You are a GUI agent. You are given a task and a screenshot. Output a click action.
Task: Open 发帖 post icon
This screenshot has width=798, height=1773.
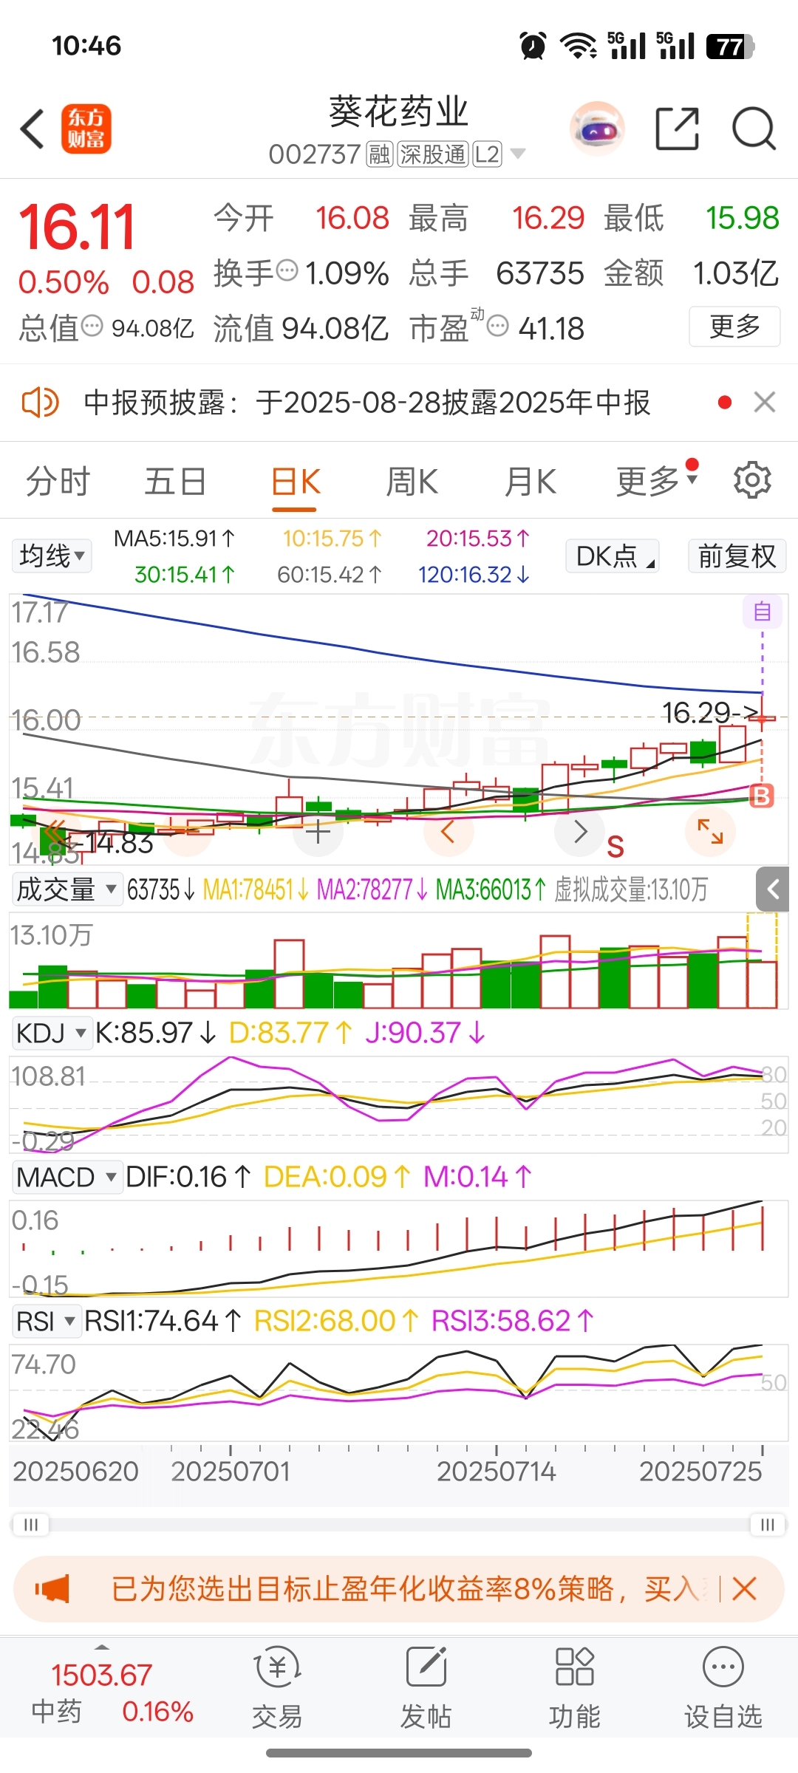pos(426,1688)
